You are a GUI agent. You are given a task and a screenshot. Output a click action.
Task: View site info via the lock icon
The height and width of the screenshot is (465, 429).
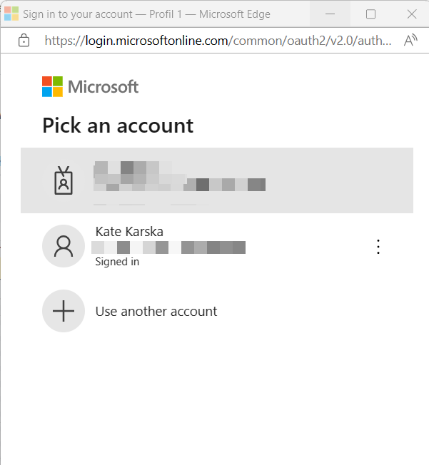(x=24, y=41)
